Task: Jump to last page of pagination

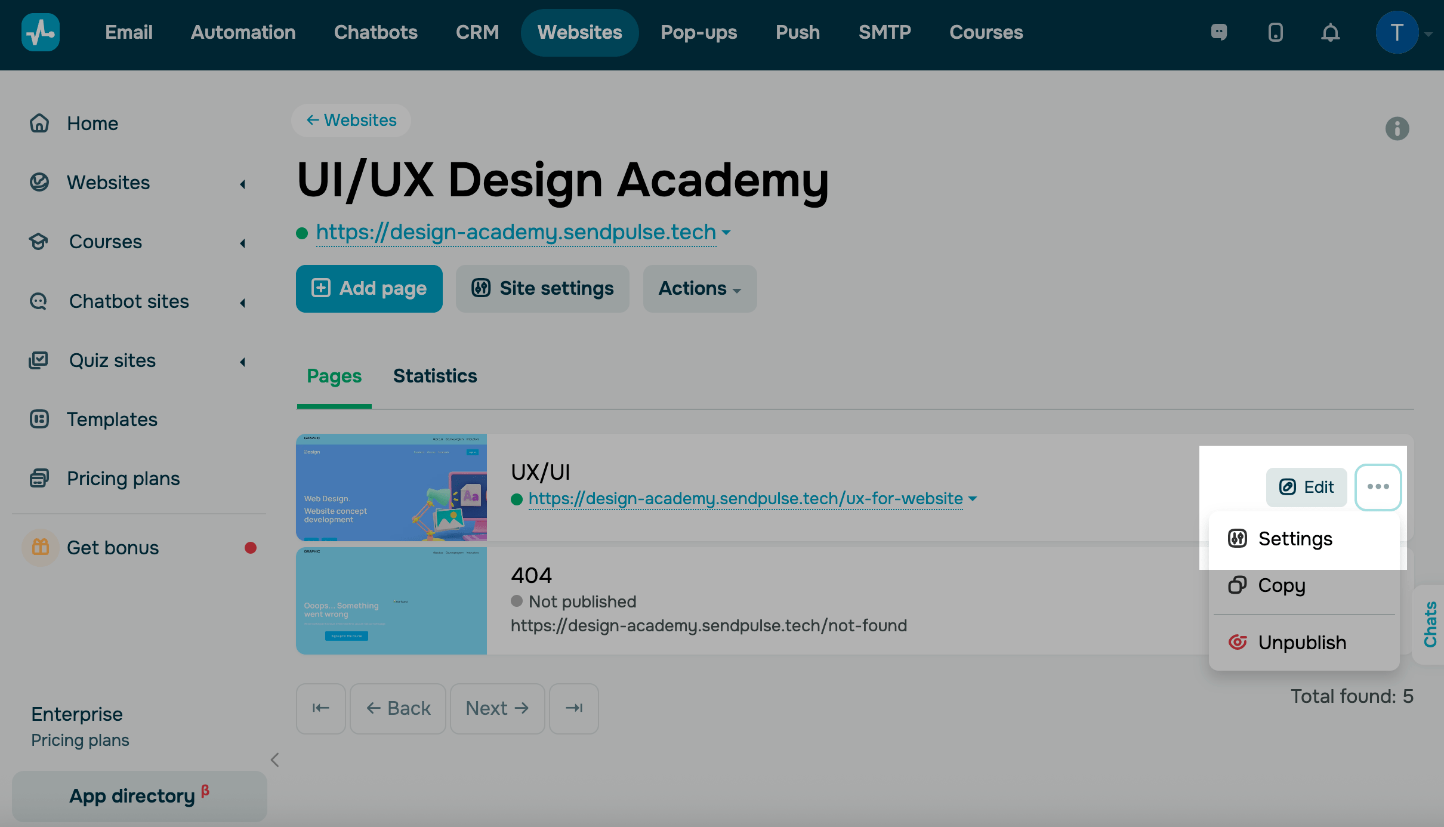Action: click(574, 708)
